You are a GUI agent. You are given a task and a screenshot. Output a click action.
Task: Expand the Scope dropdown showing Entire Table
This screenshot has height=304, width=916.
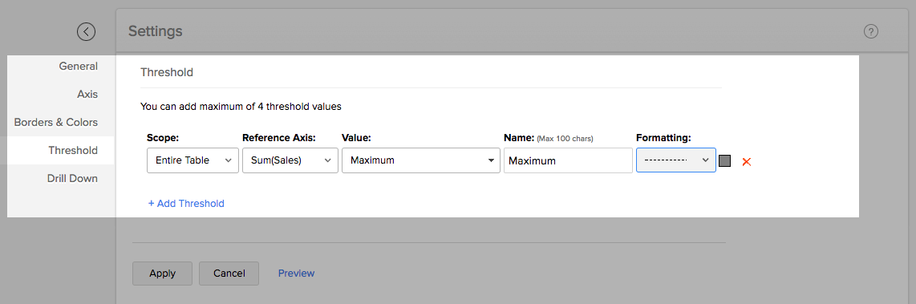click(193, 160)
